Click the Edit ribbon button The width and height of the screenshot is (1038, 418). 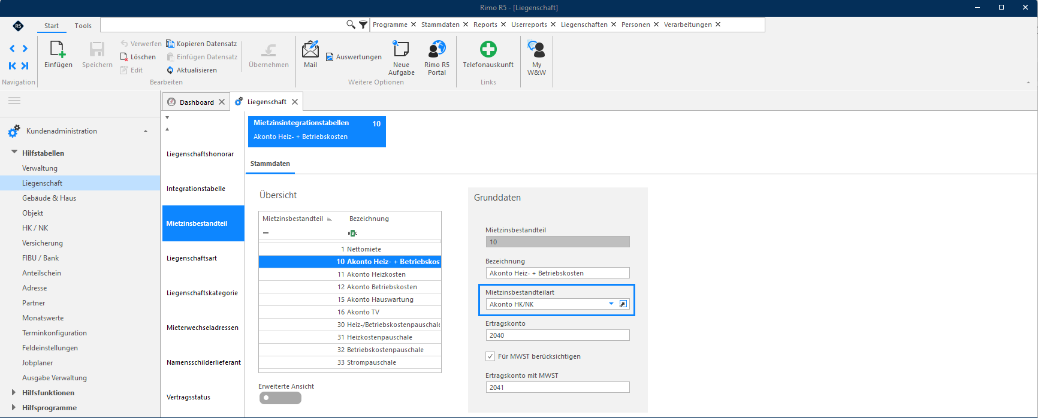[x=131, y=70]
